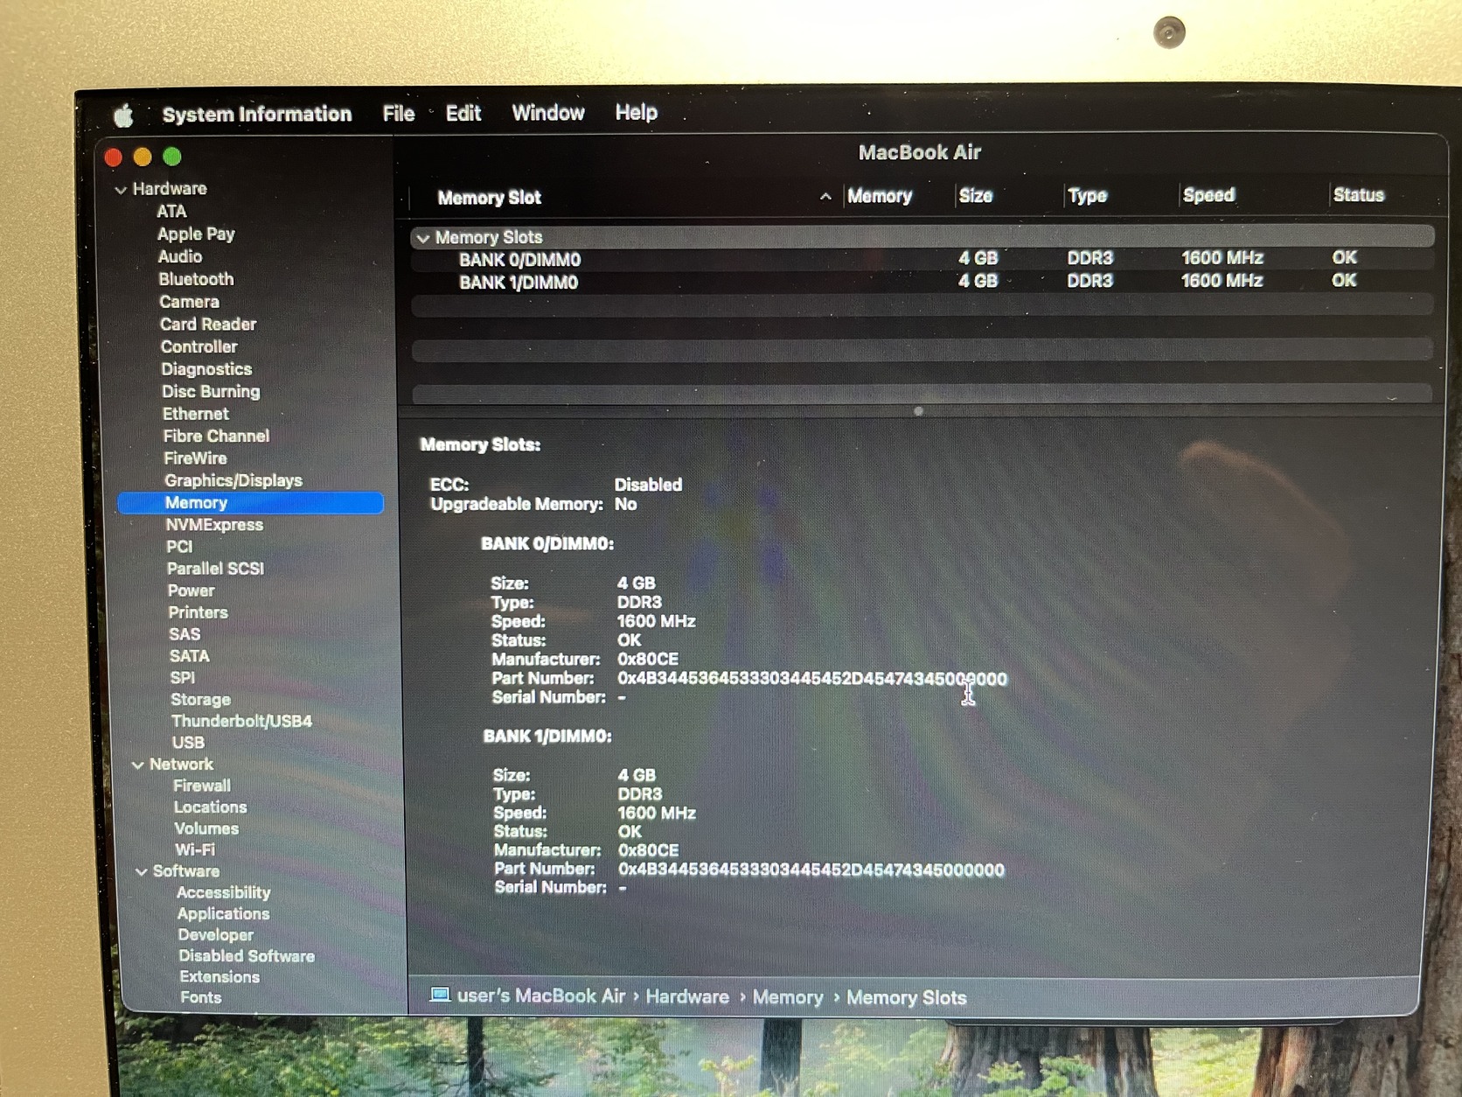Screen dimensions: 1462x1097
Task: Select NVMExpress in the sidebar
Action: [214, 525]
